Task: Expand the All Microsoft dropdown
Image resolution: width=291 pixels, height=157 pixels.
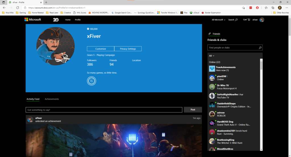Action: click(x=218, y=20)
